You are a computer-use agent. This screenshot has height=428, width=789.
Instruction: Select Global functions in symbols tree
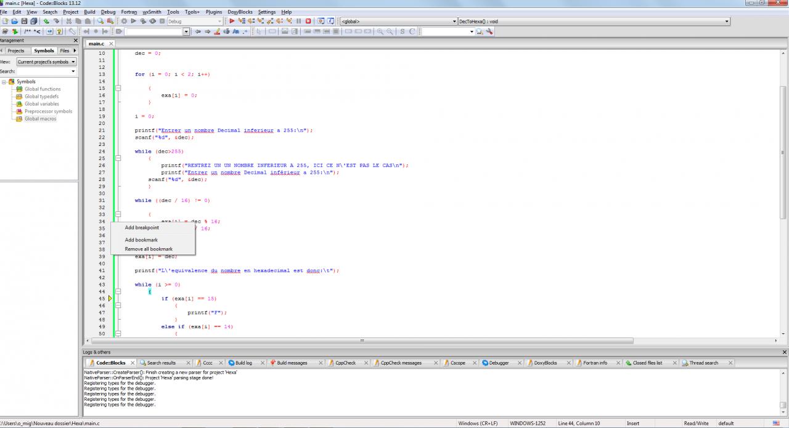pos(43,89)
